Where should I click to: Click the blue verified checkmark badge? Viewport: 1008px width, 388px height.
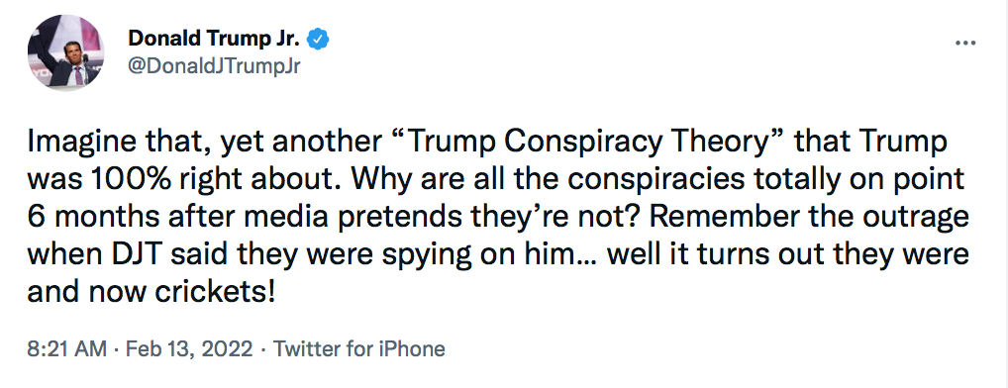[318, 40]
